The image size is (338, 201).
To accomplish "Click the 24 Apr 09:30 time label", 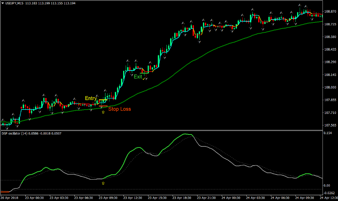I will tap(304, 198).
